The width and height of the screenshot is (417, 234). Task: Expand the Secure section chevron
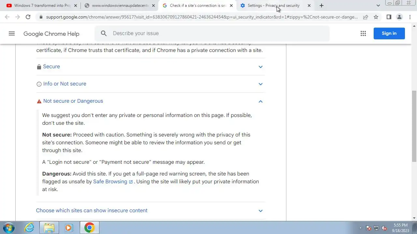[261, 67]
